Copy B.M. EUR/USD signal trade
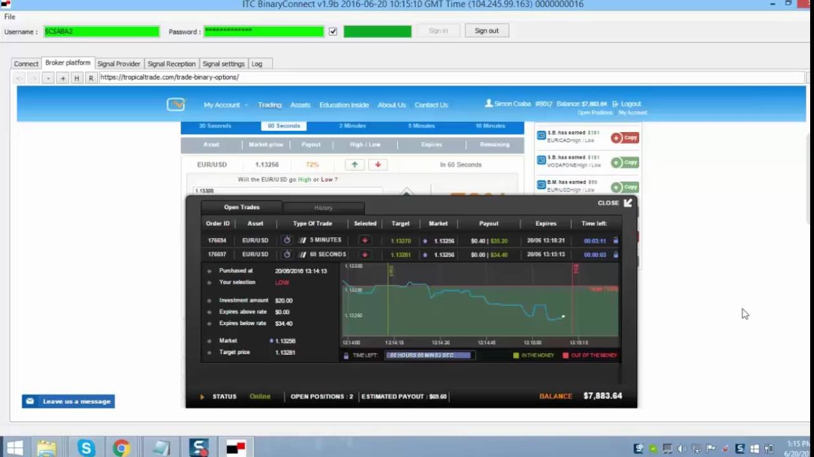 [625, 187]
